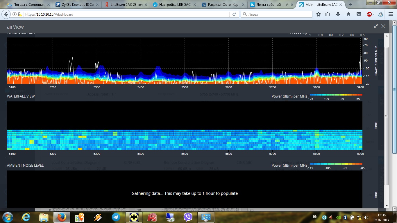Image resolution: width=397 pixels, height=223 pixels.
Task: Open the control panel taskbar button
Action: tap(206, 217)
